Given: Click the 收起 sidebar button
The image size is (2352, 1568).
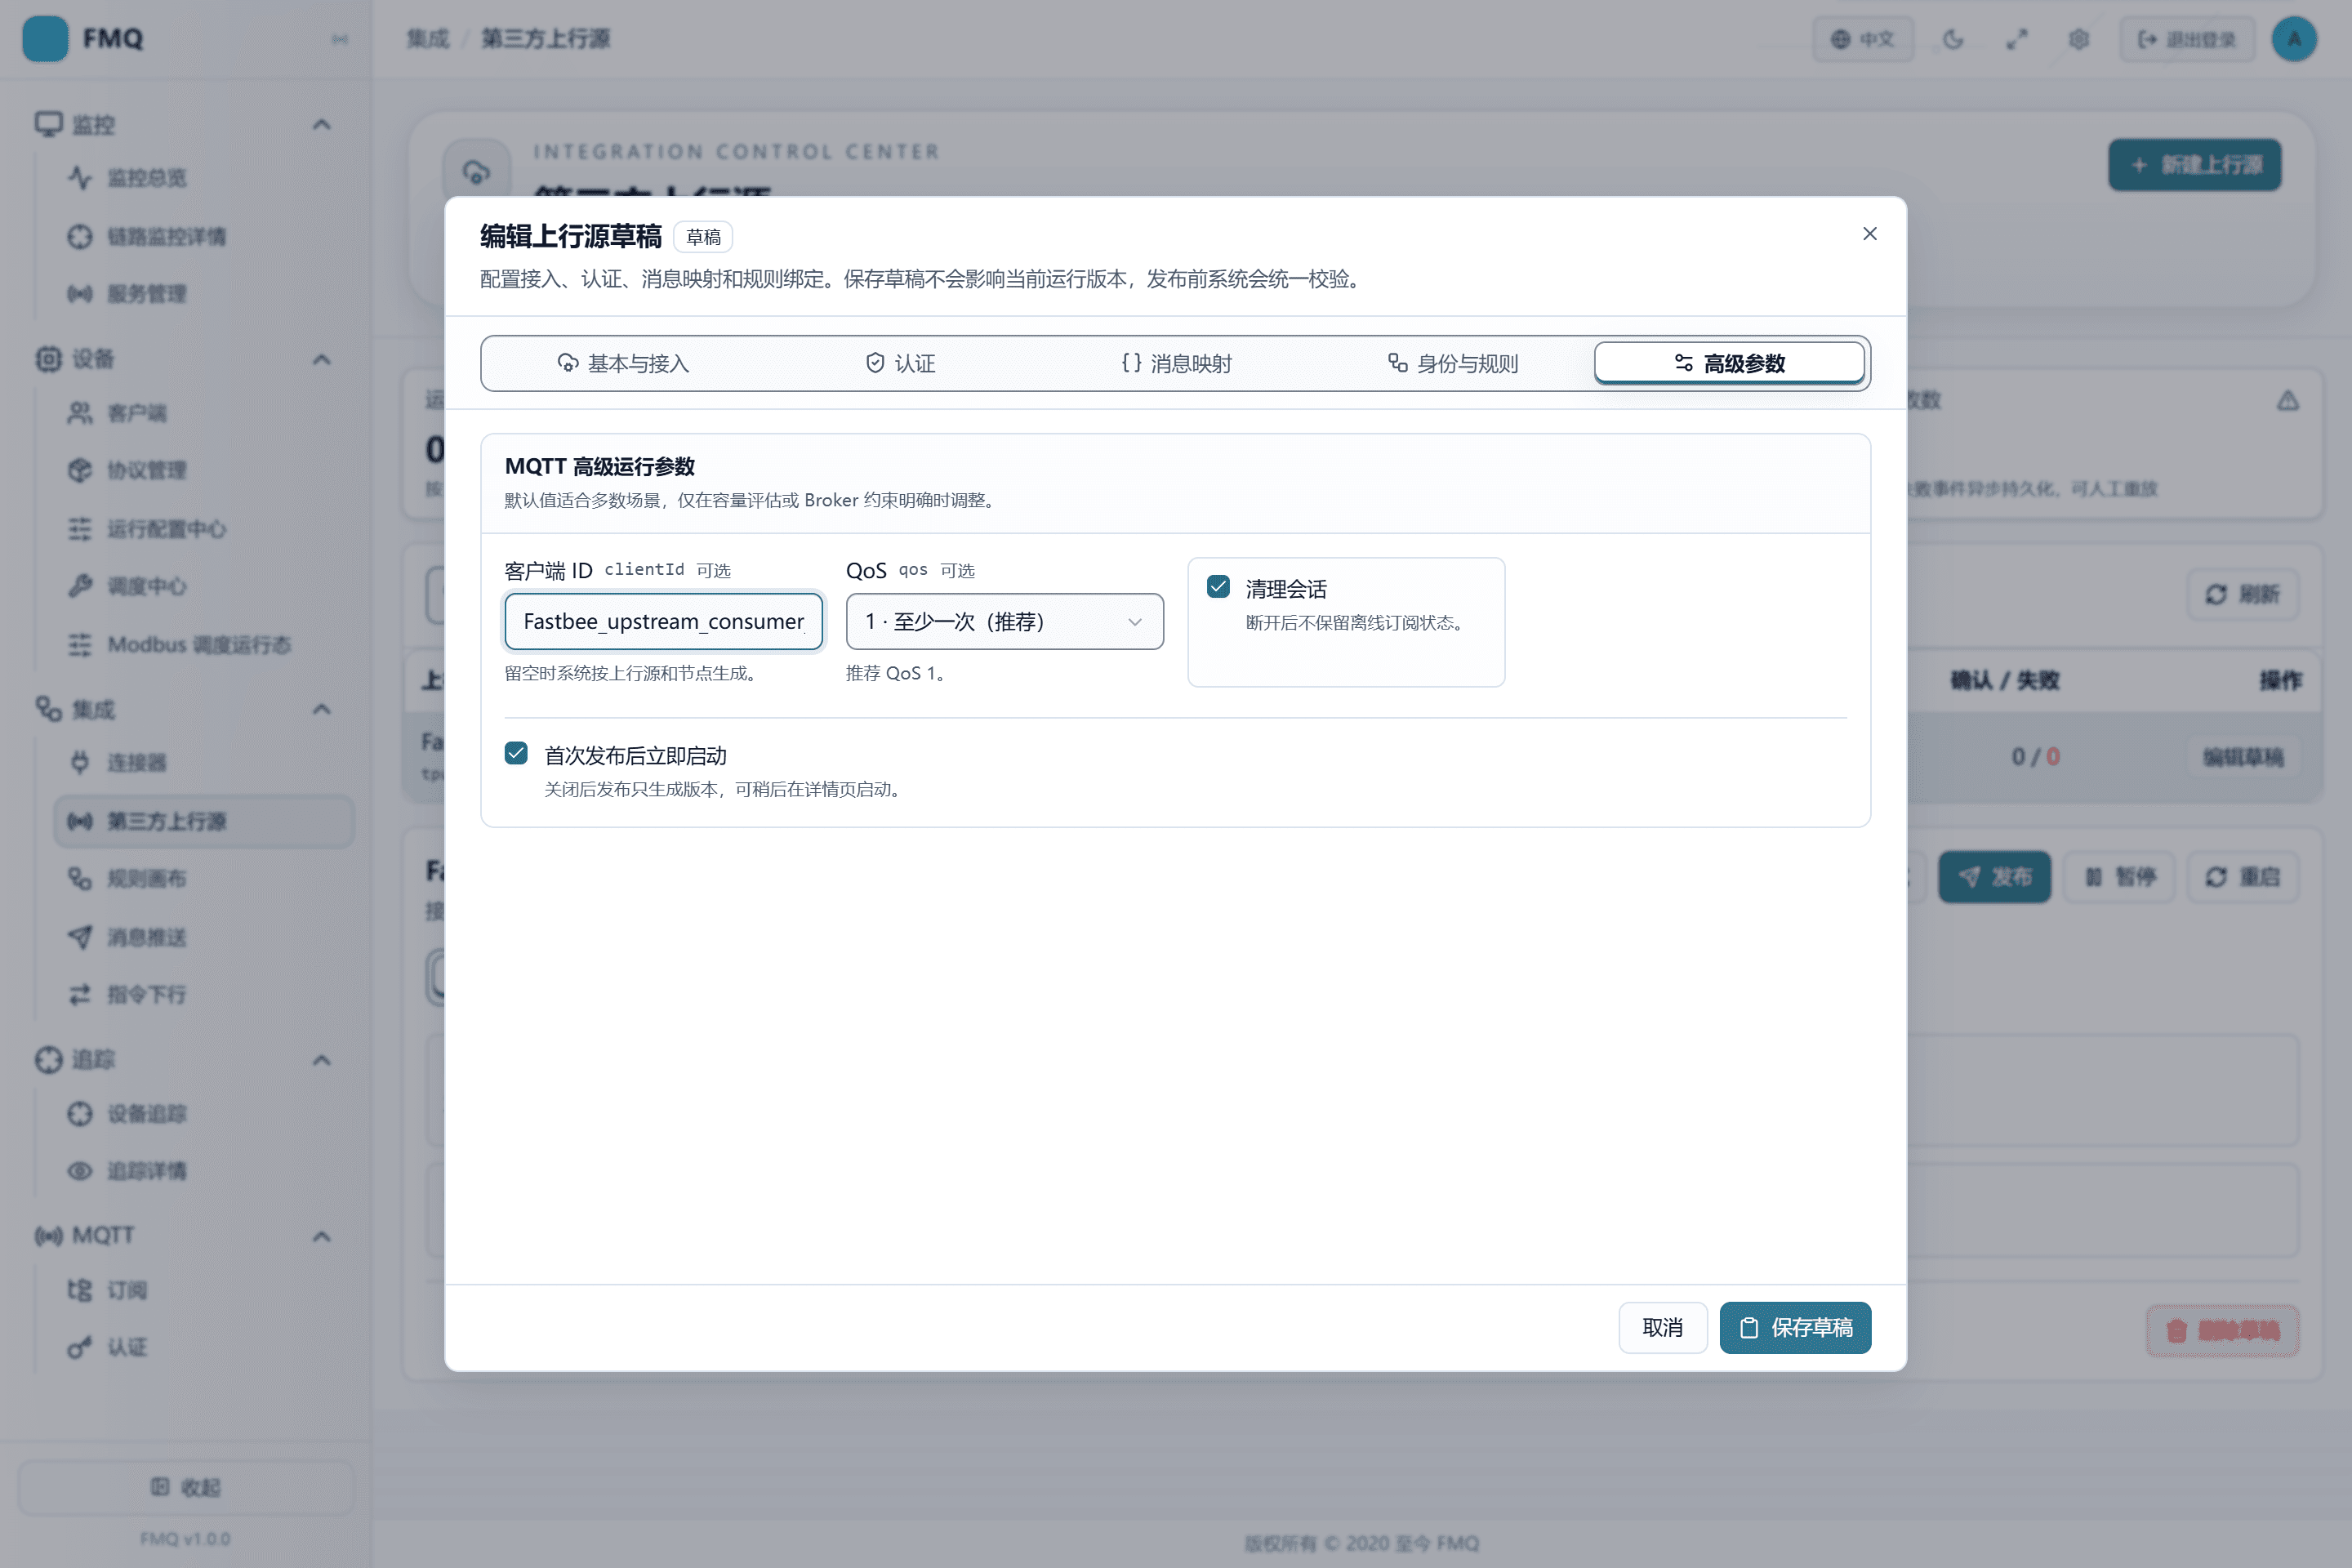Looking at the screenshot, I should [x=185, y=1487].
